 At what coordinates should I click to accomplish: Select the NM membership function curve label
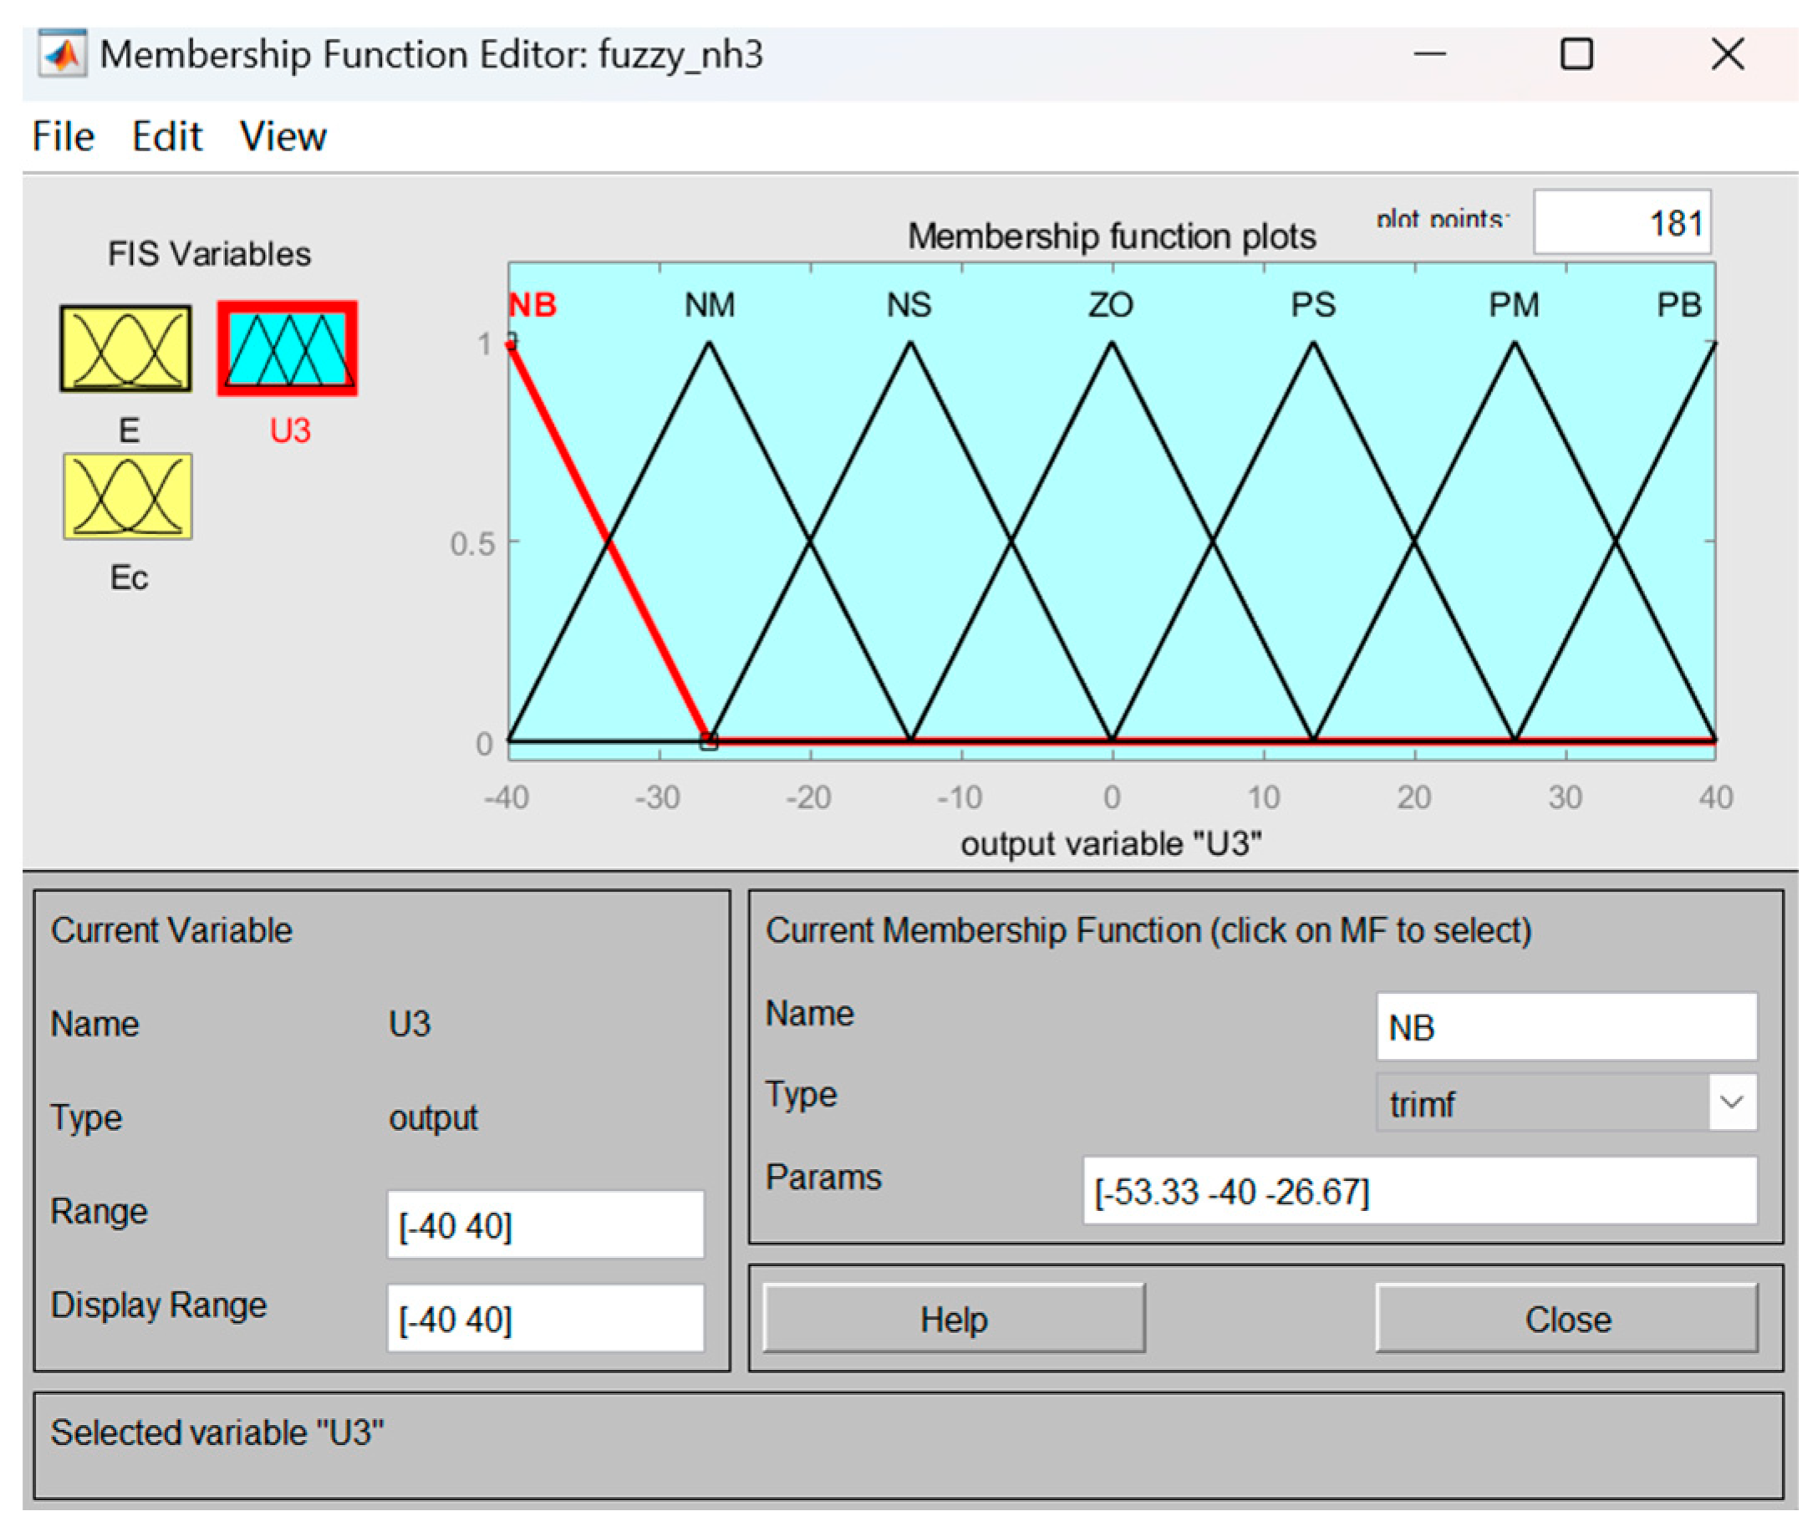(x=710, y=306)
